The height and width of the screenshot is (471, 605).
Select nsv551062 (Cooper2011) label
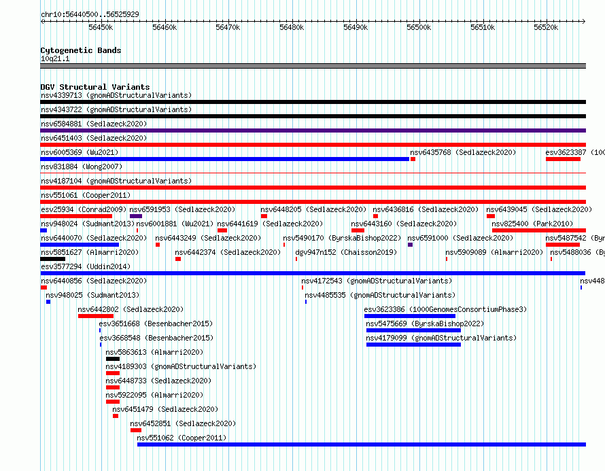(181, 438)
